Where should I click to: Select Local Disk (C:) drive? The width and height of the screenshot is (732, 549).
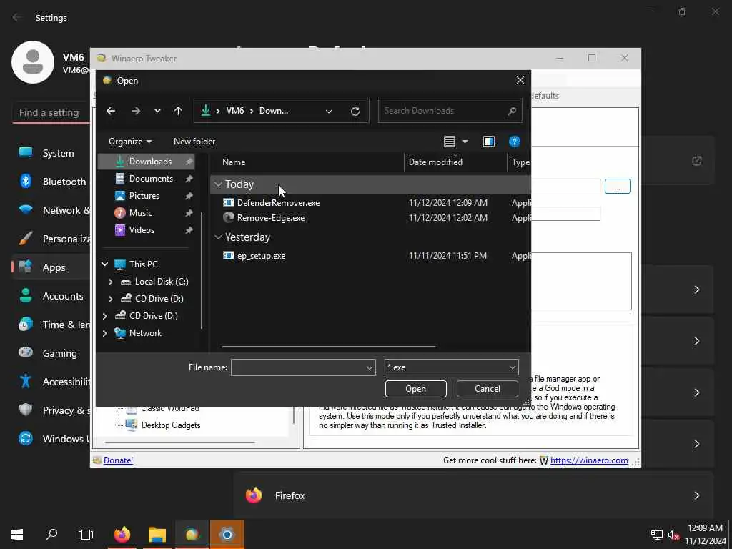pos(162,282)
